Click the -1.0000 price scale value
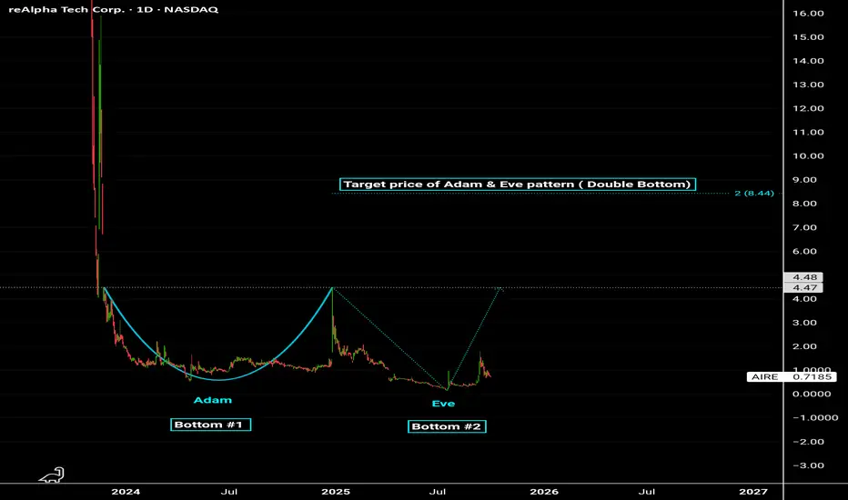Viewport: 848px width, 500px height. pyautogui.click(x=815, y=418)
